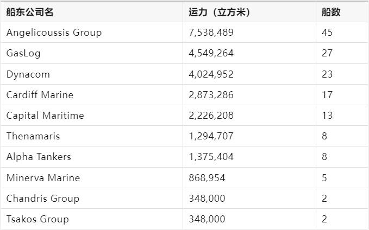Select the GasLog company name
The image size is (369, 230).
point(23,53)
